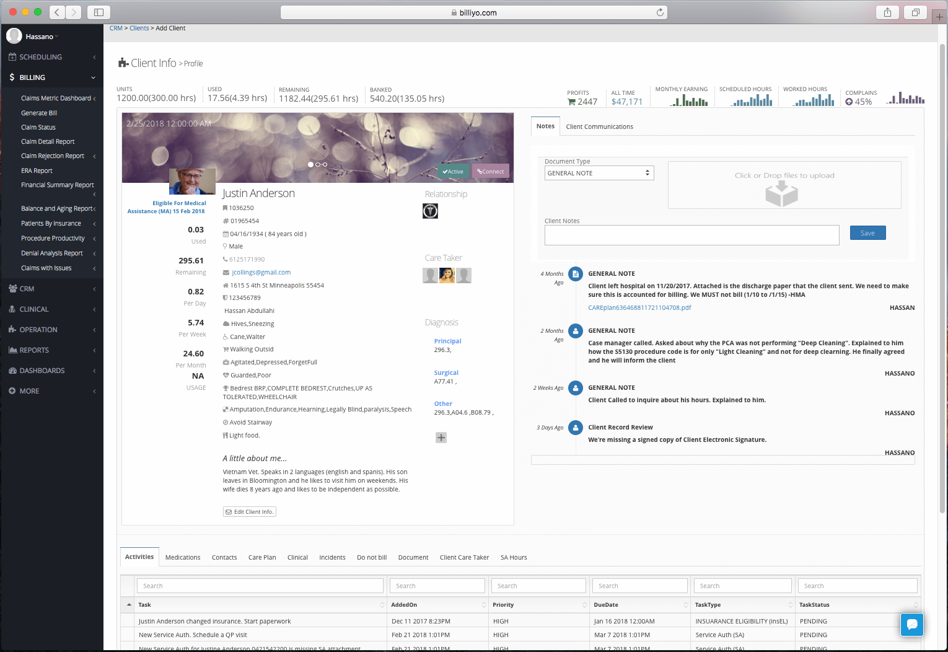
Task: Click the 4 Months Ago note document icon
Action: [x=576, y=274]
